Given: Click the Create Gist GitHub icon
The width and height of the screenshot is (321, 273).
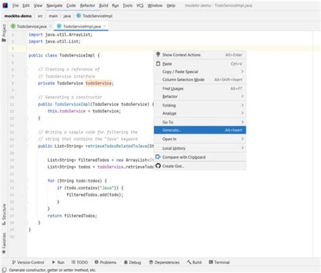Looking at the screenshot, I should [x=158, y=166].
